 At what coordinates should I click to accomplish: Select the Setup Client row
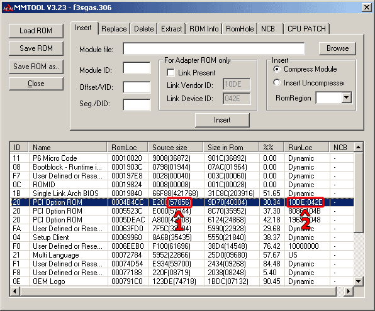tap(182, 237)
